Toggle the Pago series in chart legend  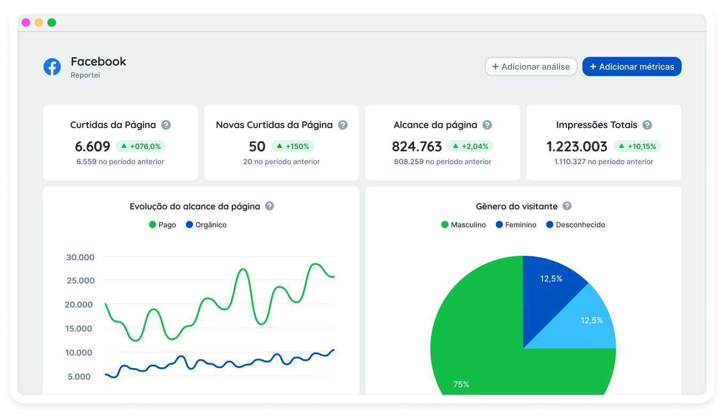click(162, 225)
